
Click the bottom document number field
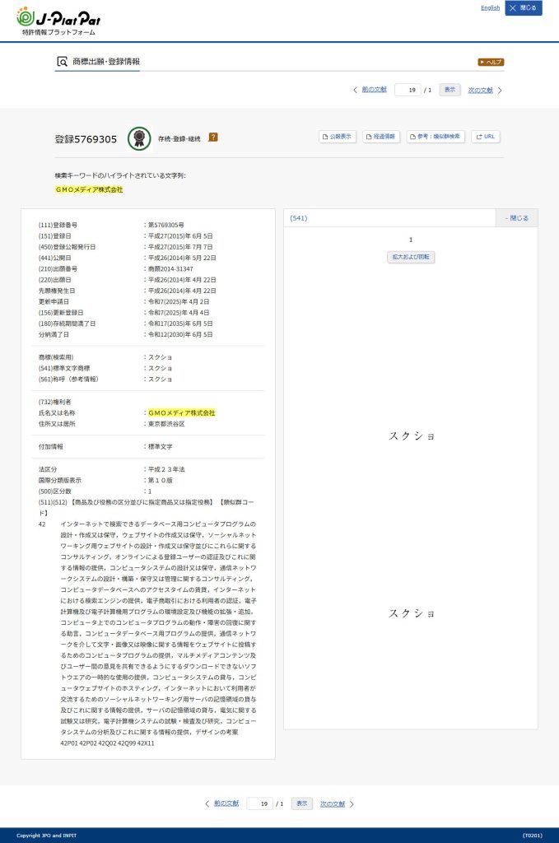click(259, 803)
